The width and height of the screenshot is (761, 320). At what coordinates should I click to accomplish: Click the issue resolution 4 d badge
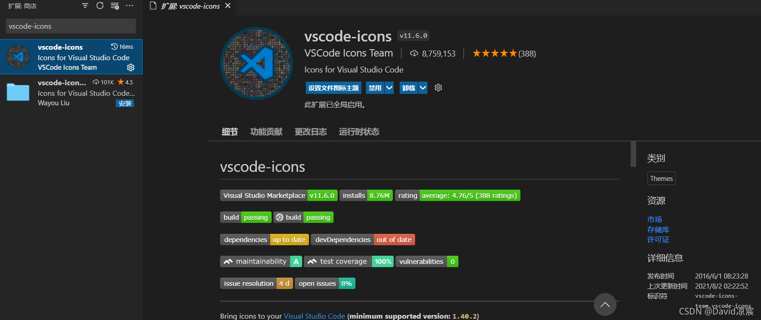[x=257, y=283]
